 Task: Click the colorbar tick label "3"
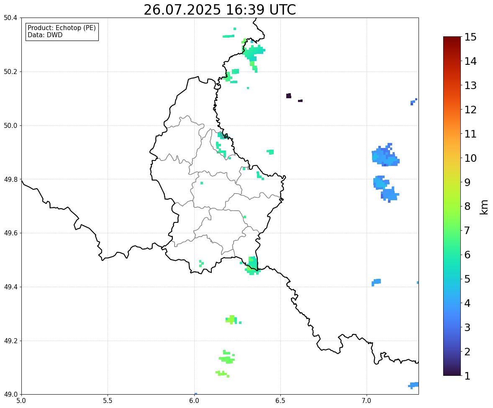click(x=467, y=327)
